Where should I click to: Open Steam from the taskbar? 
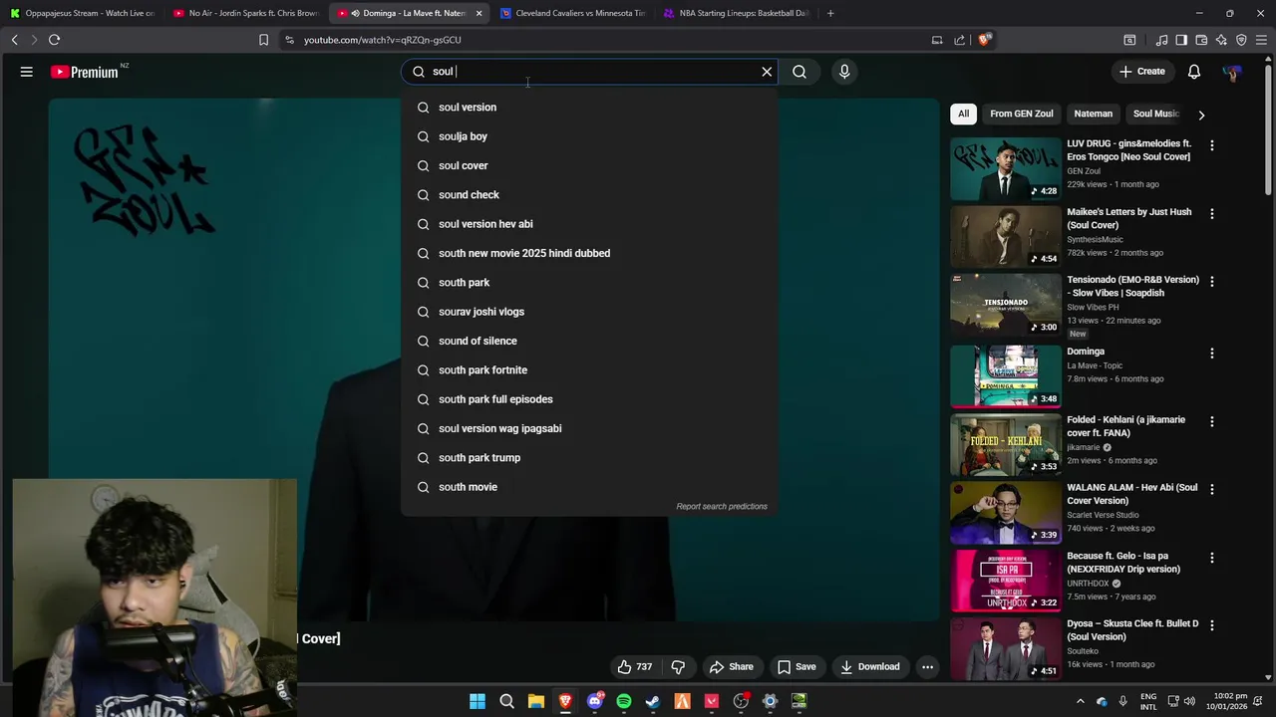(653, 701)
